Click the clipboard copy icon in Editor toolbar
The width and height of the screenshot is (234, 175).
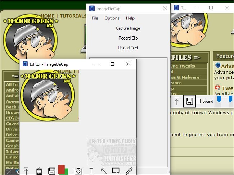point(39,171)
